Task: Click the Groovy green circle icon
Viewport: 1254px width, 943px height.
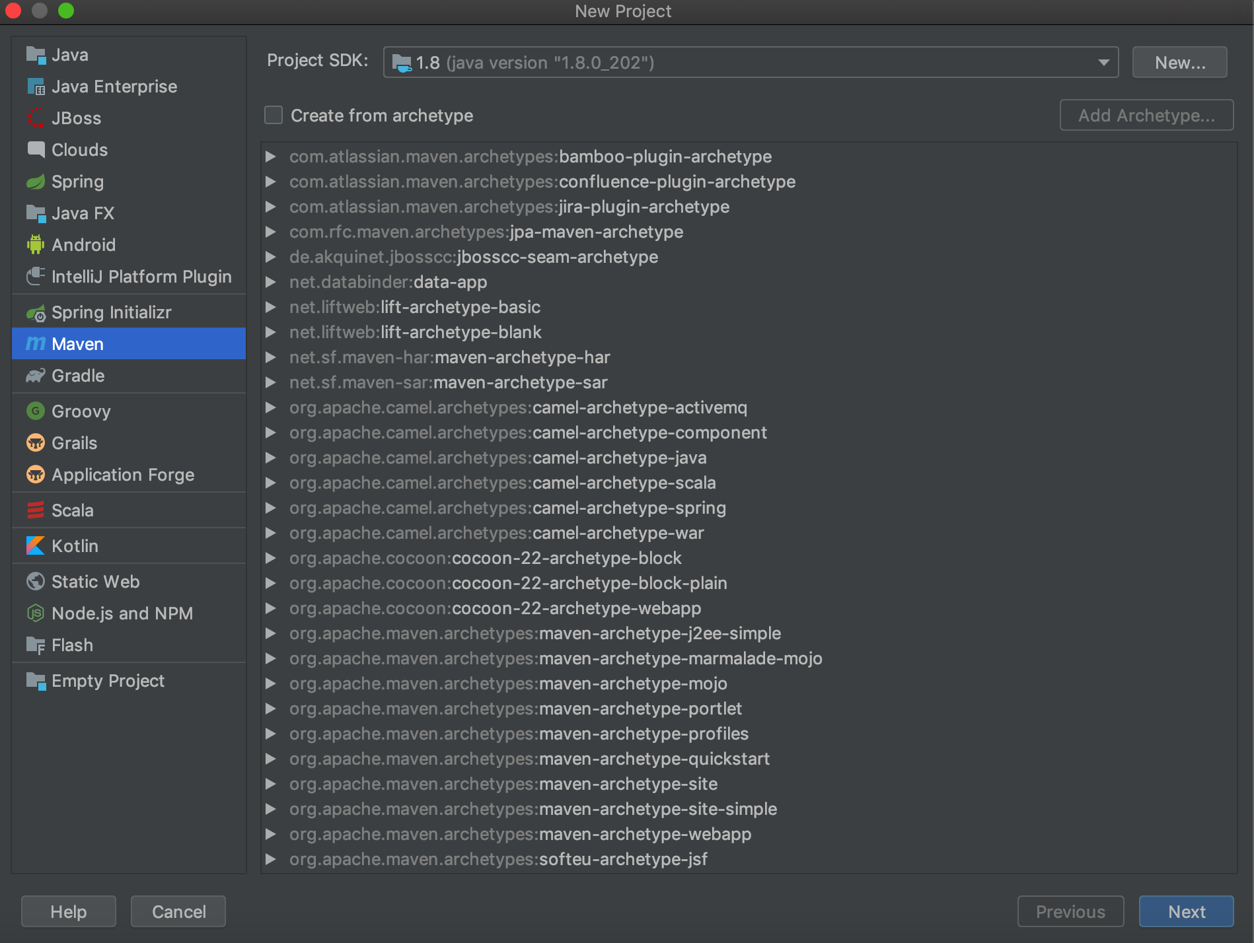Action: pos(36,411)
